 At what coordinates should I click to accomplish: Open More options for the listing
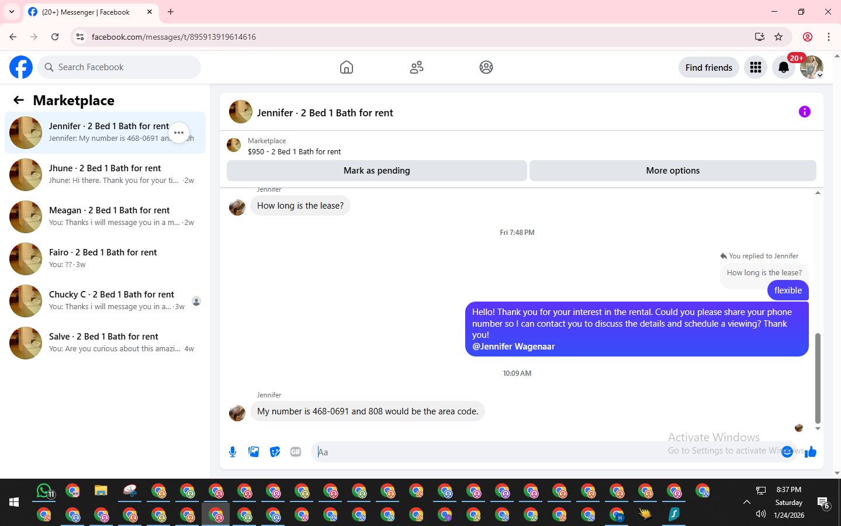tap(673, 171)
